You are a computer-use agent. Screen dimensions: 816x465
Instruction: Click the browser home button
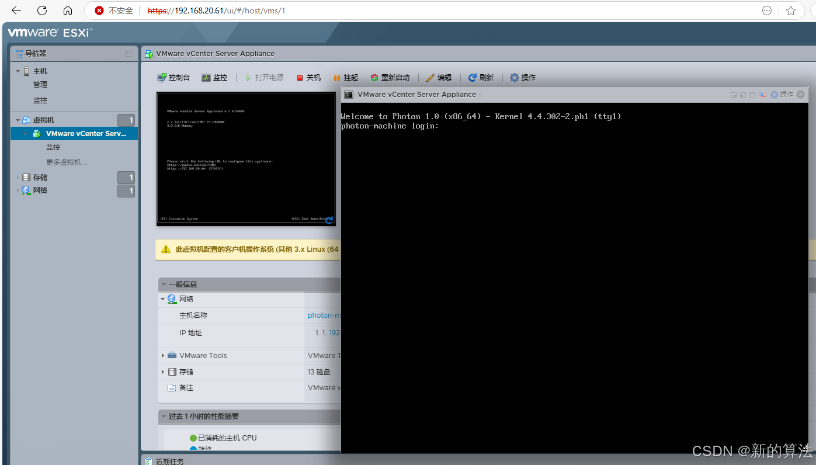pos(68,11)
